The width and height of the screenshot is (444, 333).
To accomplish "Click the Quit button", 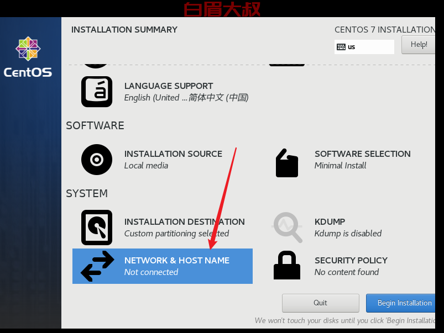I will [x=320, y=303].
